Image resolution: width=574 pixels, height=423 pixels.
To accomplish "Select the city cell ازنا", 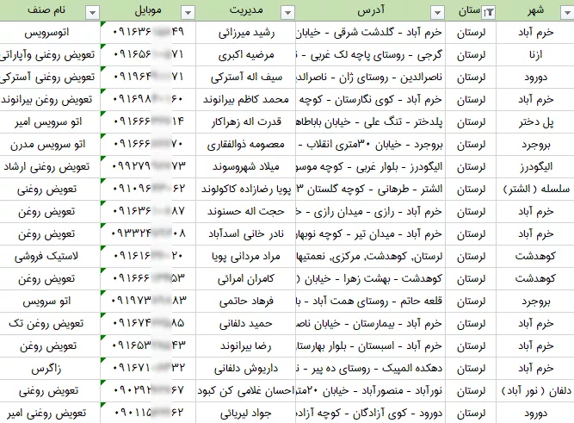I will click(x=535, y=55).
